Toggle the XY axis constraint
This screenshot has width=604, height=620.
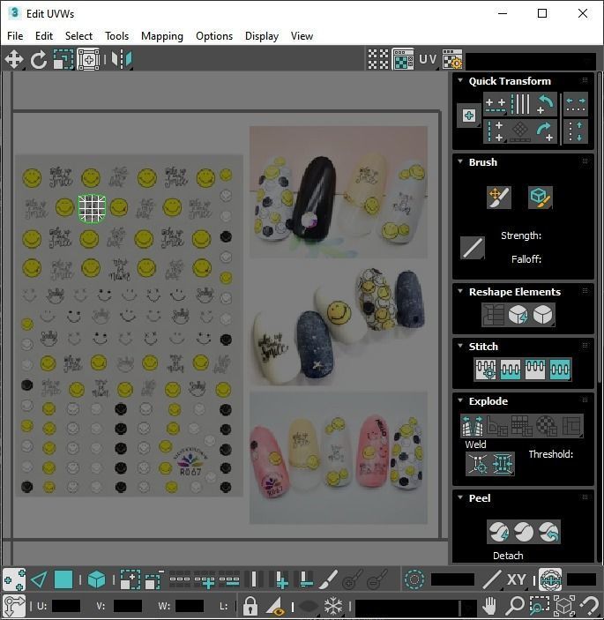tap(516, 580)
